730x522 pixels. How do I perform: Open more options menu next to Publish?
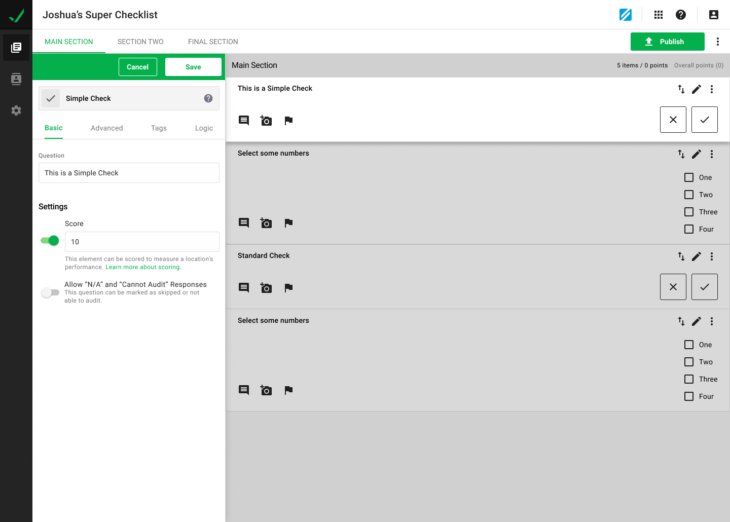click(x=717, y=42)
